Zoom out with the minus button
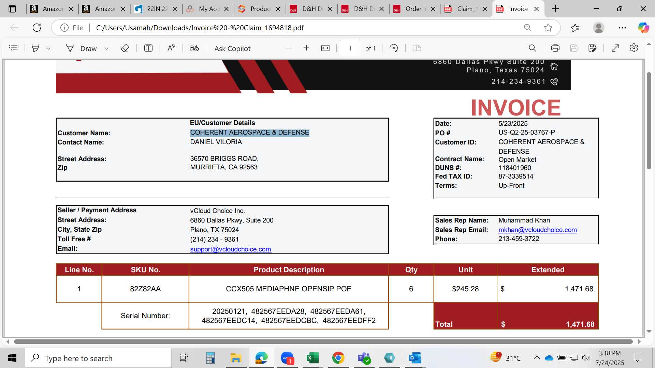The height and width of the screenshot is (368, 655). 288,48
